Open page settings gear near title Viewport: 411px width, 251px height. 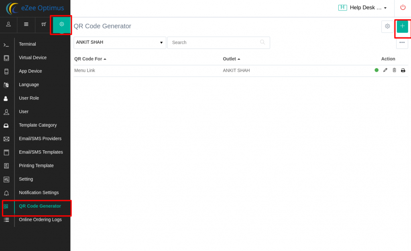tap(387, 26)
